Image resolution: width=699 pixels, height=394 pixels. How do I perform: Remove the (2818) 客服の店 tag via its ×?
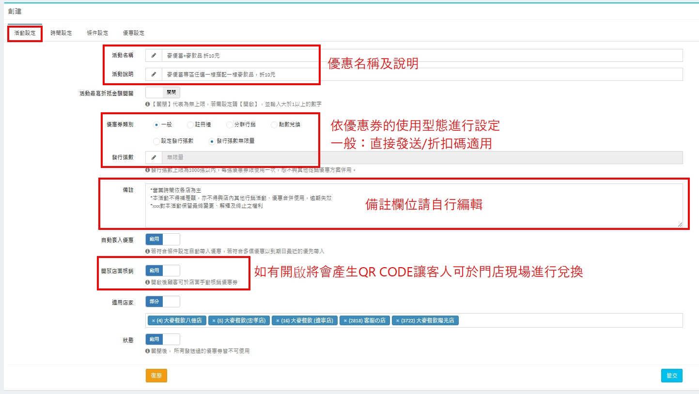[x=345, y=321]
